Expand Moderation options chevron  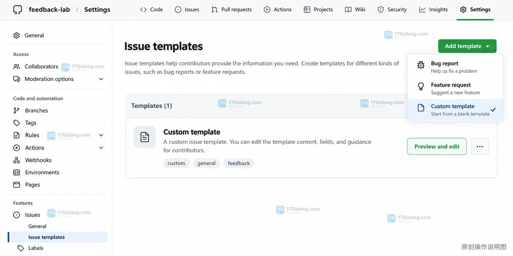point(101,79)
